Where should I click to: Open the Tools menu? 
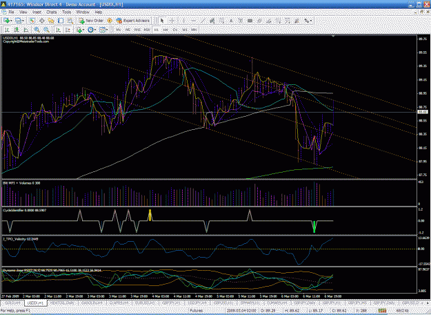pos(66,12)
